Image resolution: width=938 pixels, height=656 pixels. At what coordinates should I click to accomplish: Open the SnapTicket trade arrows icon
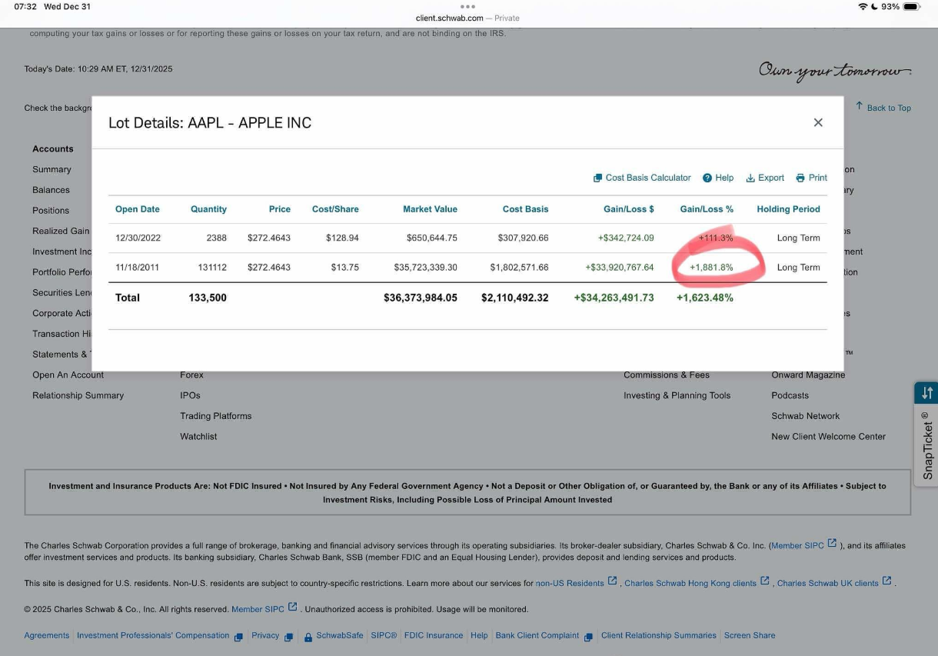926,393
